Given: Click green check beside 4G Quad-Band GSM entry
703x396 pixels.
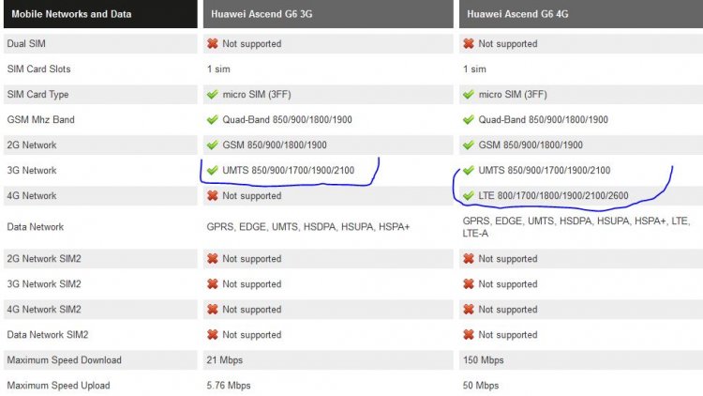Looking at the screenshot, I should 469,119.
